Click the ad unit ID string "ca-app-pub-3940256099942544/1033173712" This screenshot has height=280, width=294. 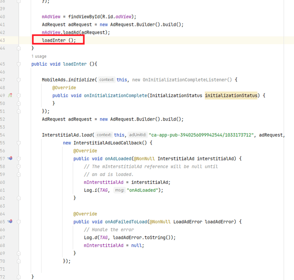point(201,135)
